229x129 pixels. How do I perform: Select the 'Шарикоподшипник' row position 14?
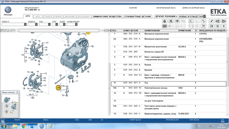[169, 114]
